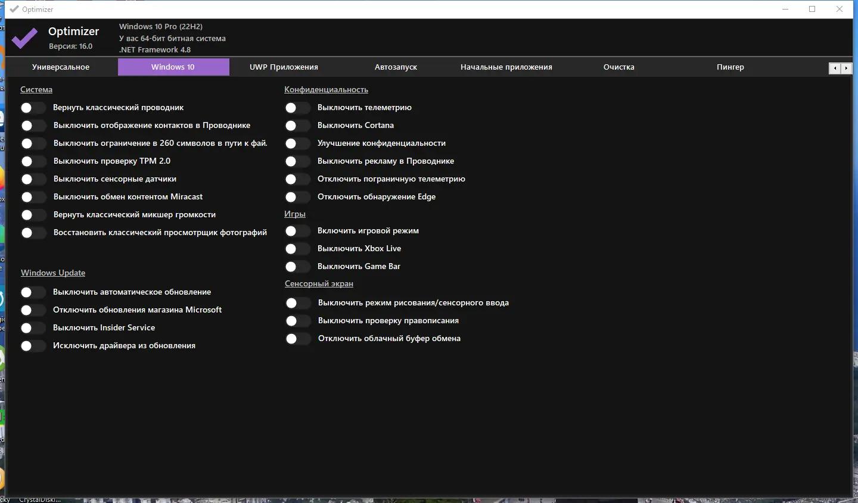Toggle Отключить обнаружение Edge switch
Image resolution: width=858 pixels, height=503 pixels.
297,197
